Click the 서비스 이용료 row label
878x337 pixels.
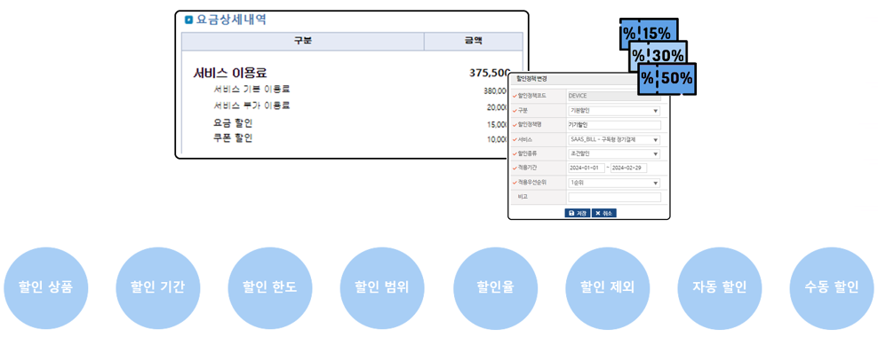coord(230,74)
